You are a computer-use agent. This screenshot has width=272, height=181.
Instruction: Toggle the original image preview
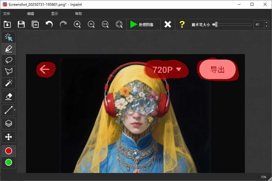[x=35, y=24]
